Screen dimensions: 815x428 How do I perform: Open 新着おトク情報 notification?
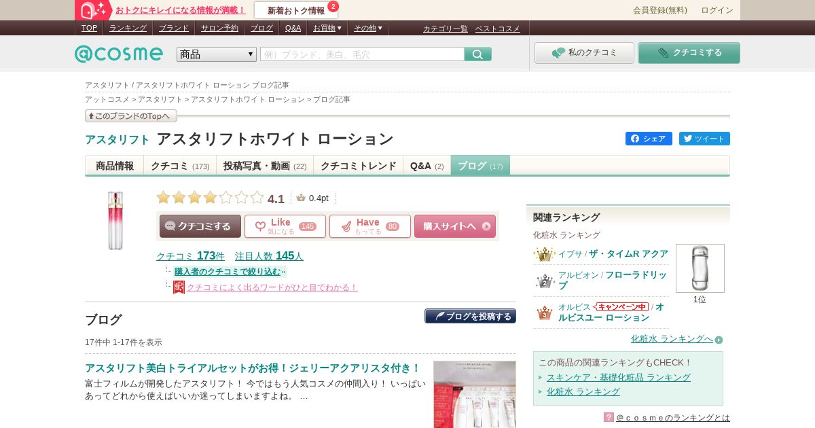[296, 10]
